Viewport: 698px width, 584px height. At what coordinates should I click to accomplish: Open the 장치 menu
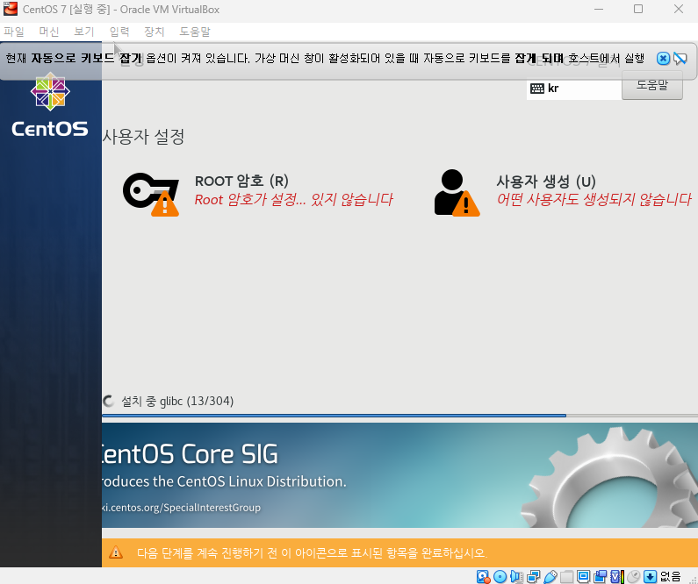tap(155, 32)
